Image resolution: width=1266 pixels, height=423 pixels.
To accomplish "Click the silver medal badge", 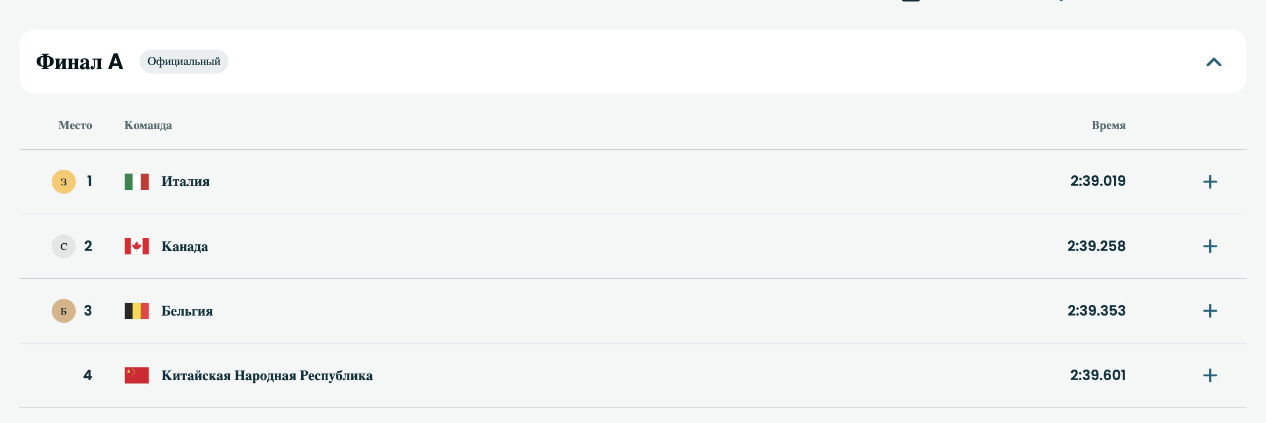I will point(63,247).
